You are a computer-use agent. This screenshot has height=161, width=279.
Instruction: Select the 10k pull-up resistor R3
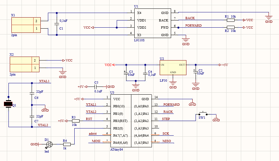point(75,121)
